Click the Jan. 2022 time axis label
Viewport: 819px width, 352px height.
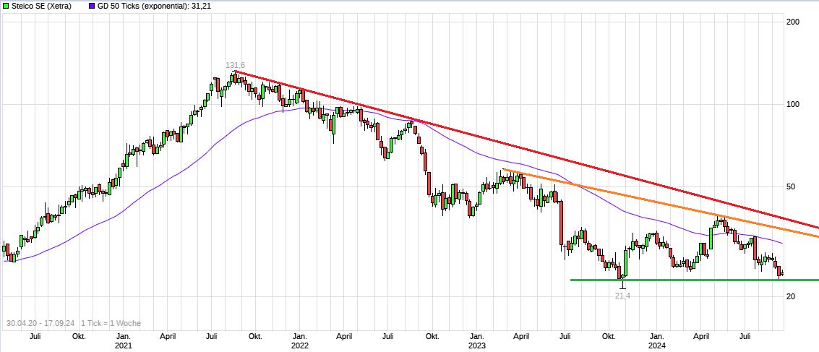coord(300,340)
